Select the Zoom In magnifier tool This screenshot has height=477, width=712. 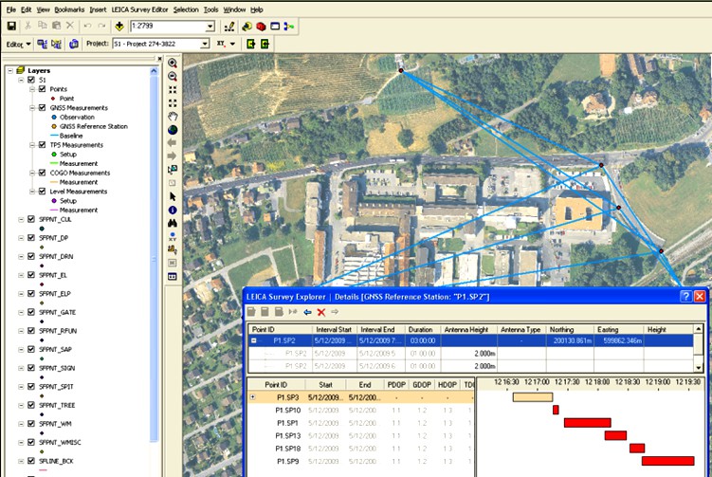[x=173, y=64]
